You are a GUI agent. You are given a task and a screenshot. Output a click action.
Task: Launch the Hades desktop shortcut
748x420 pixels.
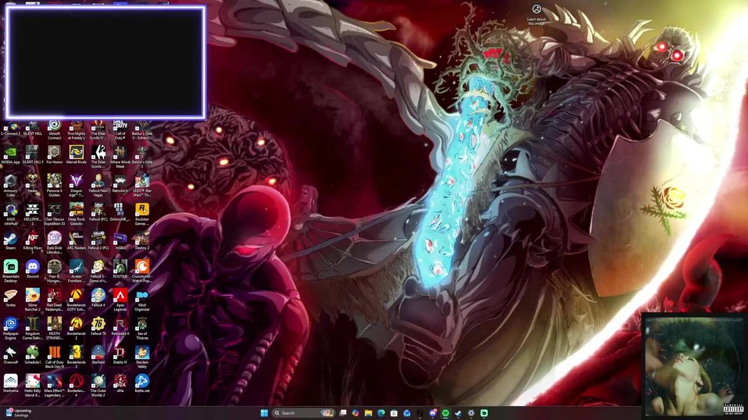pyautogui.click(x=33, y=184)
